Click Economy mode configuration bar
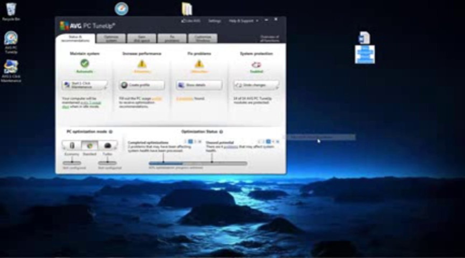Viewport: 465px width, 258px height. (x=72, y=163)
